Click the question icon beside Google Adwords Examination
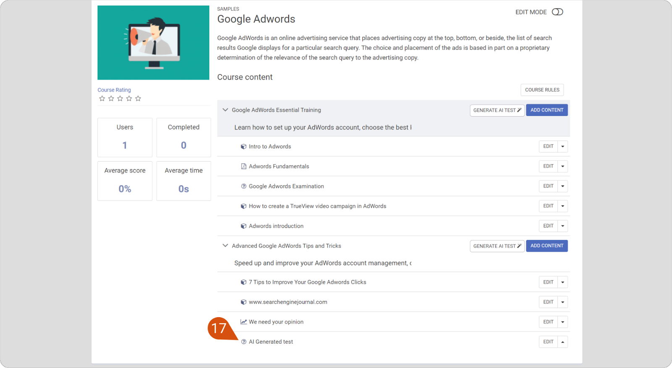 243,186
